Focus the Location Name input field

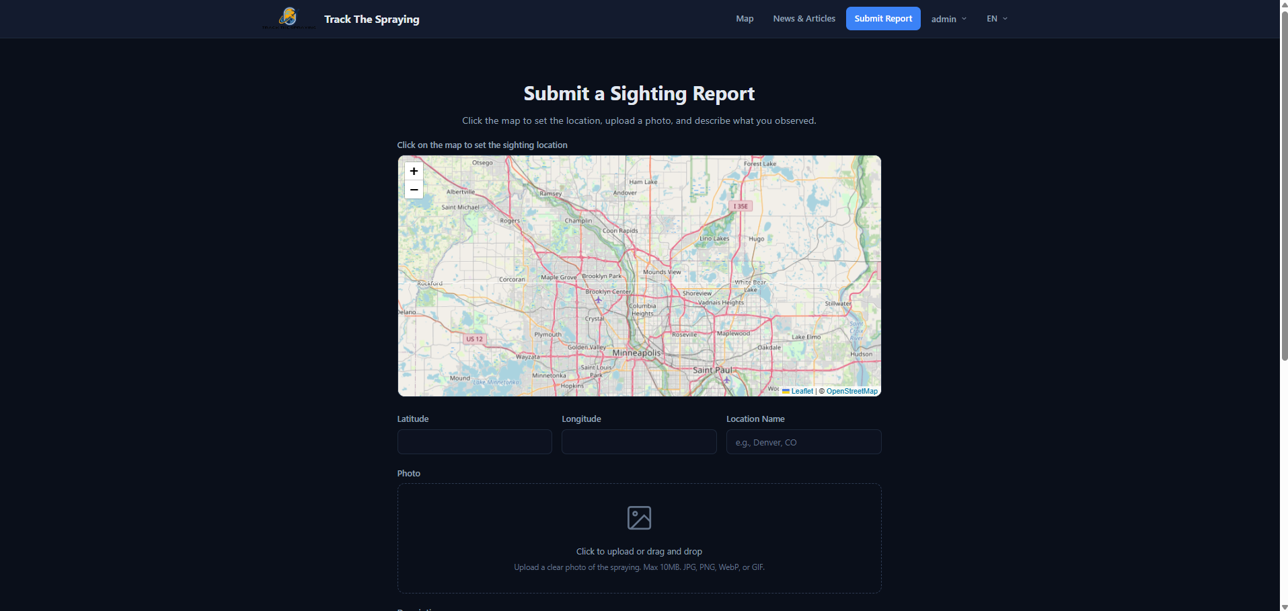click(804, 442)
